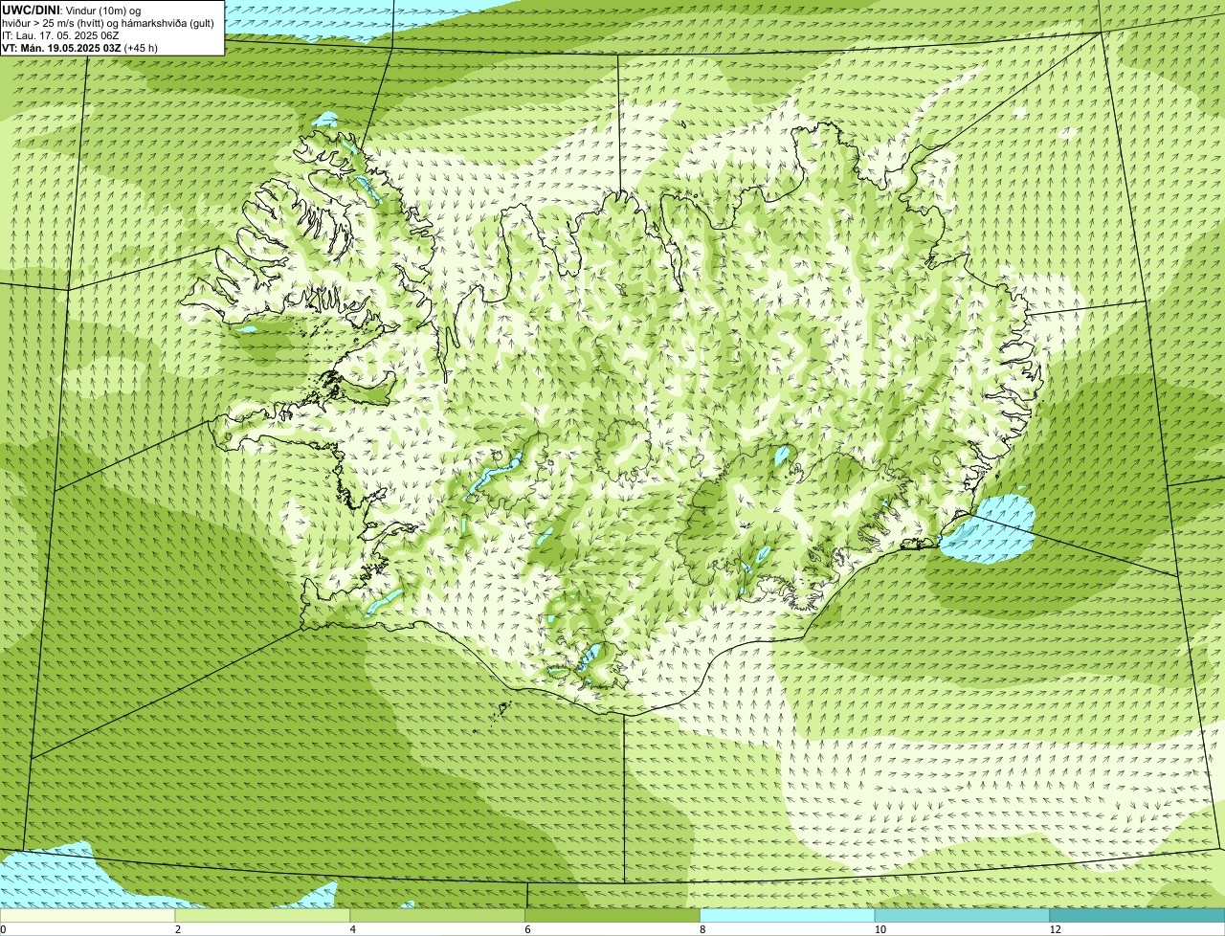Click the 6–8 m/s dark green legend segment
This screenshot has width=1225, height=936.
tap(612, 915)
